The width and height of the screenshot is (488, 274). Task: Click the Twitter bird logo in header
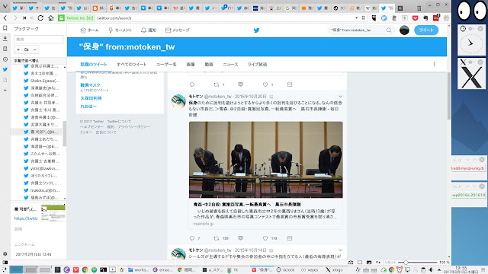coord(256,30)
